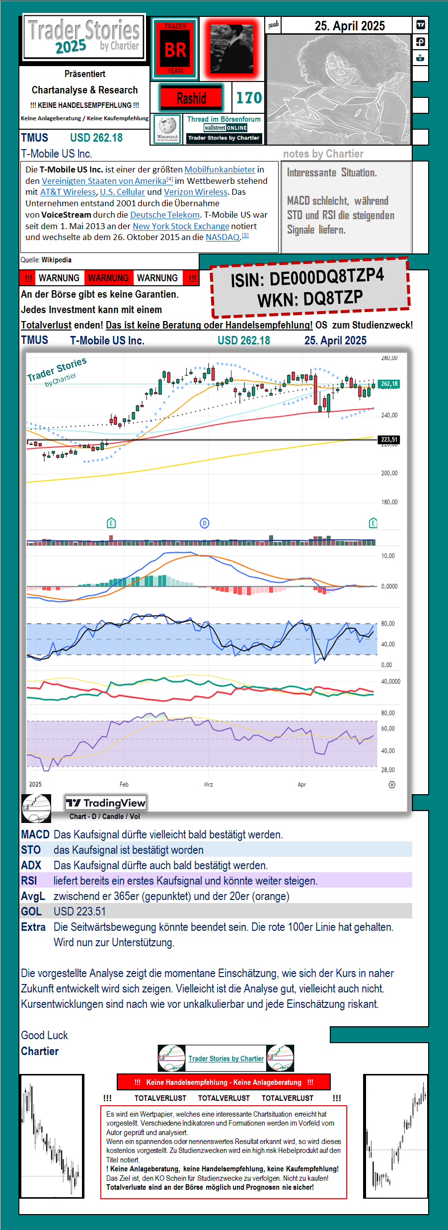
Task: Click the round chart icon beside TradingView logo
Action: coord(36,808)
